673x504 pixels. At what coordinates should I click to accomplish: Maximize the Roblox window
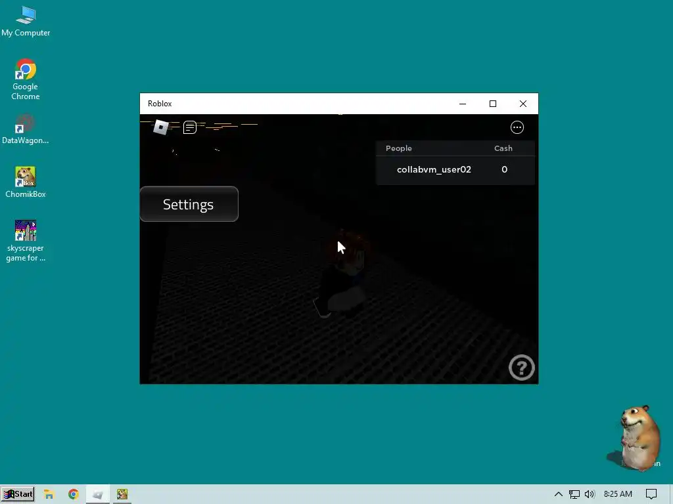[493, 104]
